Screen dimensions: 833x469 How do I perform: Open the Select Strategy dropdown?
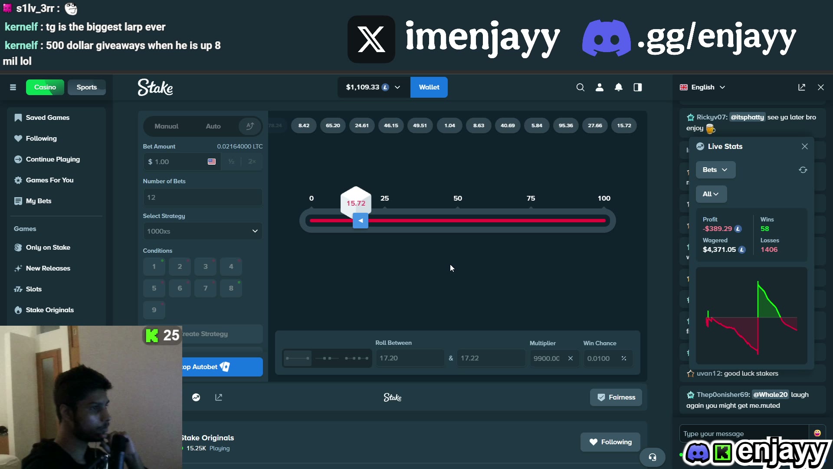pos(203,231)
